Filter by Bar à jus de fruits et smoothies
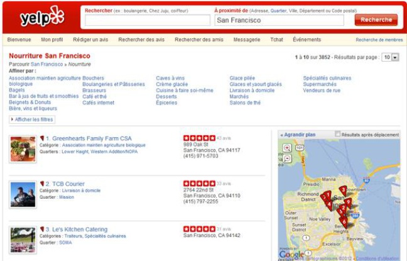Screen dimensions: 407x261 point(43,96)
